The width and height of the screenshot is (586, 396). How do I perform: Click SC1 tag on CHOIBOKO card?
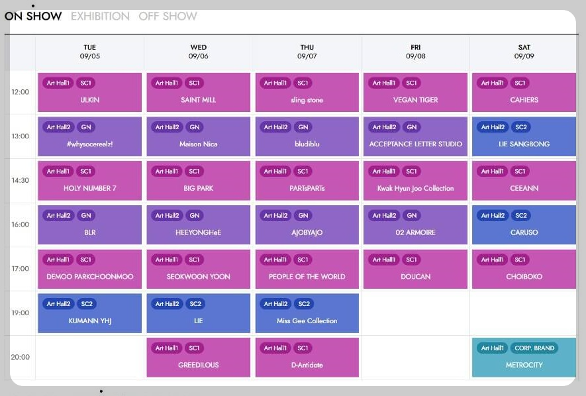pos(520,260)
